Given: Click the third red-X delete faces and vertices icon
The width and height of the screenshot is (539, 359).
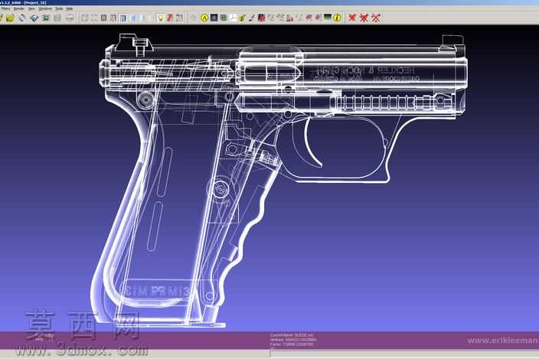Looking at the screenshot, I should pos(376,18).
